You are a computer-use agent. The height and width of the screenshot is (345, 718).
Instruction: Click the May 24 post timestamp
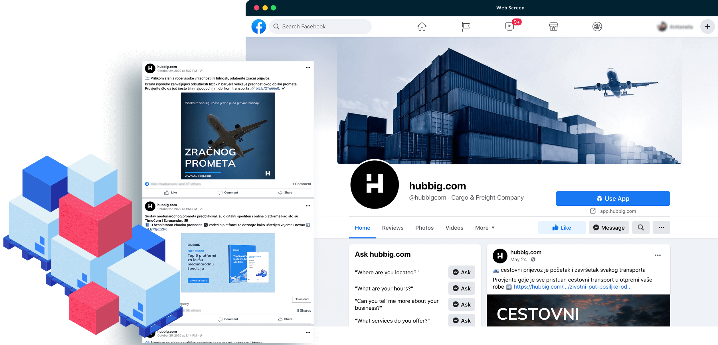518,260
